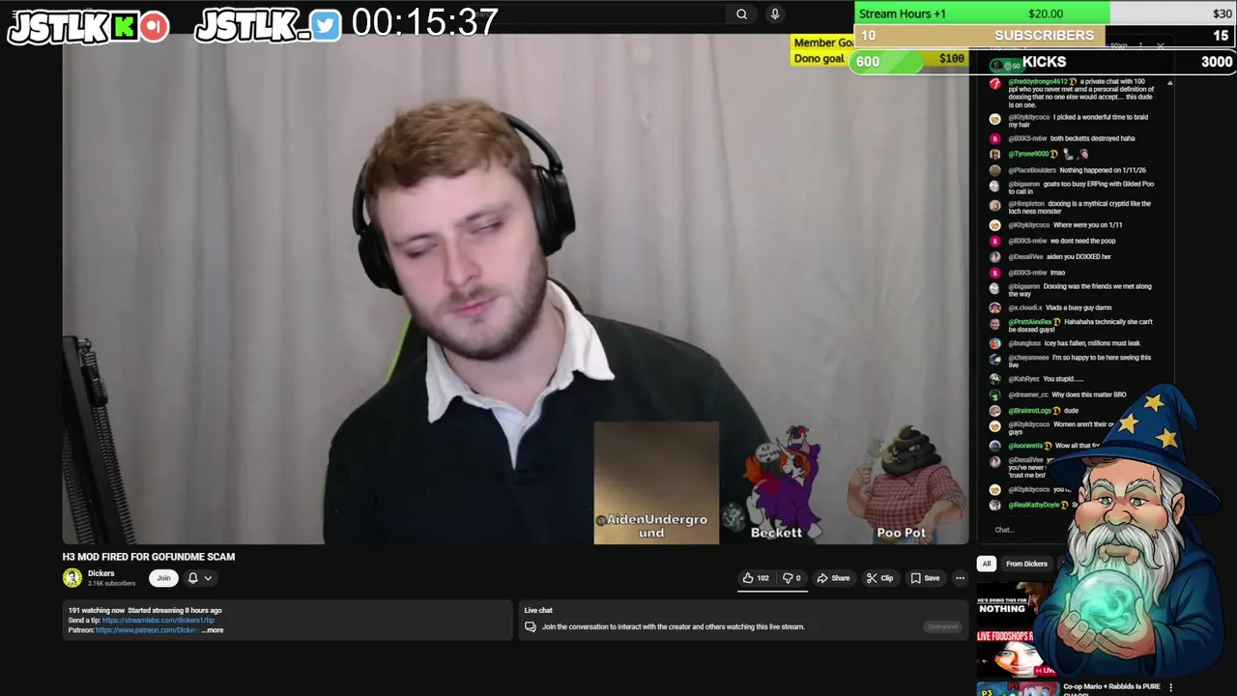Click the Member Goal yellow label
This screenshot has height=696, width=1237.
[822, 43]
